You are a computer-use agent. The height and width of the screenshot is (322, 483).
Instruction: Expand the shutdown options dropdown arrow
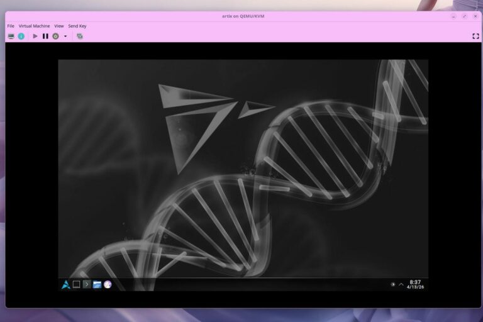click(65, 36)
